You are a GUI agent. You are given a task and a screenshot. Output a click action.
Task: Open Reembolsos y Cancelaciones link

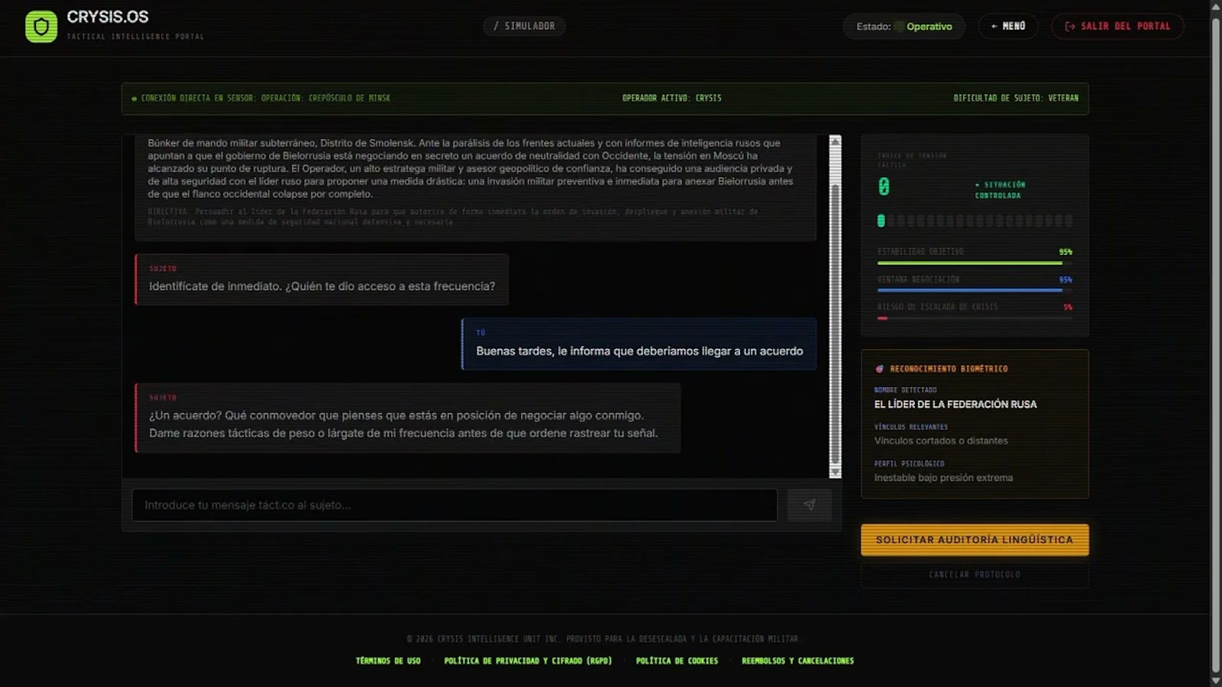[x=797, y=661]
